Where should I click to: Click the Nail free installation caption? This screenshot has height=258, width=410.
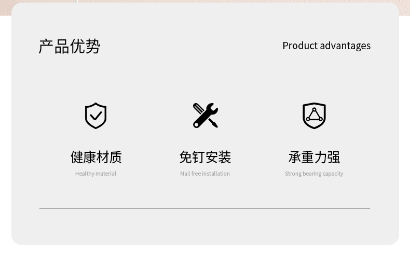pyautogui.click(x=205, y=174)
